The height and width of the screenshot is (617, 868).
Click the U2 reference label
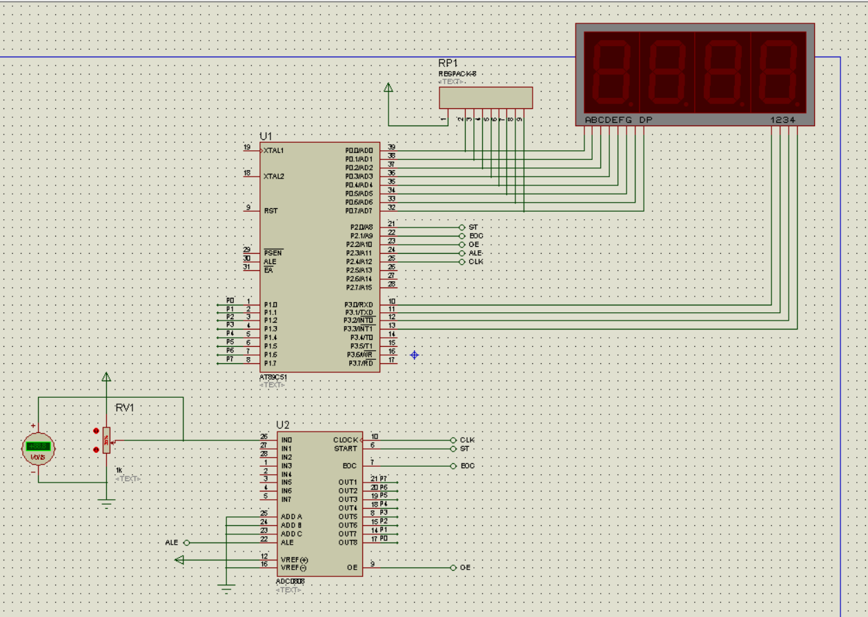(x=283, y=425)
